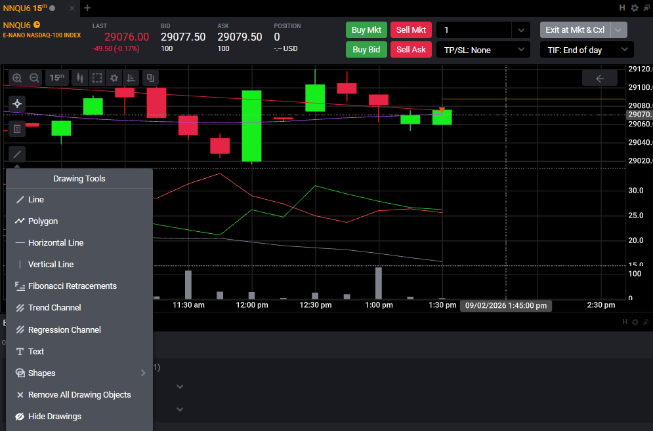The width and height of the screenshot is (653, 431).
Task: Open the arrow beside Exit at Mkt & Cxl
Action: pyautogui.click(x=619, y=30)
